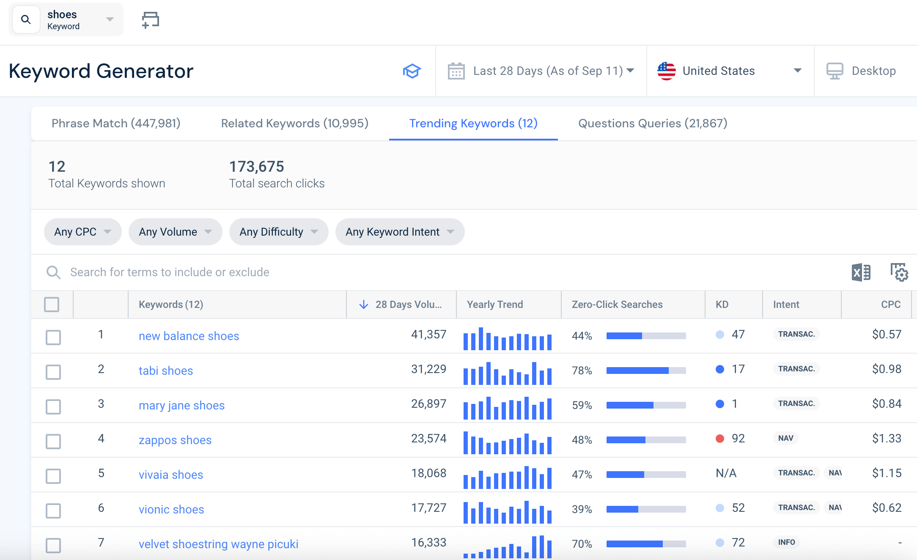Open the tabi shoes keyword link
917x560 pixels.
[166, 371]
